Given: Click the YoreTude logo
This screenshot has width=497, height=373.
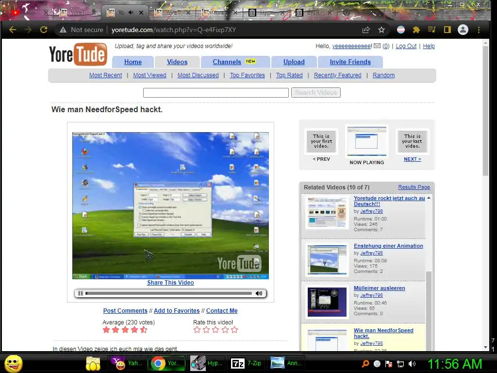Looking at the screenshot, I should coord(78,54).
